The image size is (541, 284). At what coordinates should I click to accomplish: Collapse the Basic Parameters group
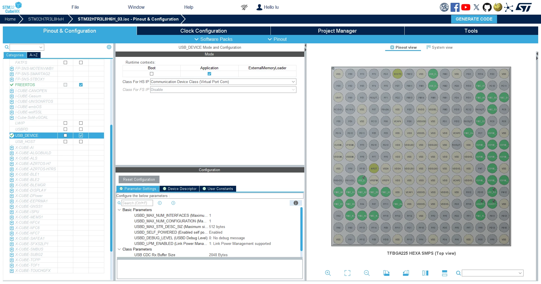pos(119,210)
